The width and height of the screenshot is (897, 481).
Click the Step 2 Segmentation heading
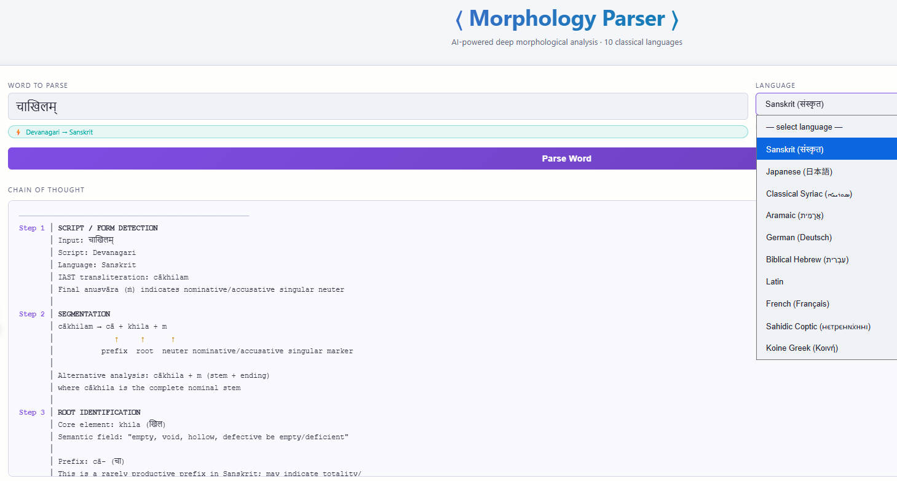pos(84,314)
